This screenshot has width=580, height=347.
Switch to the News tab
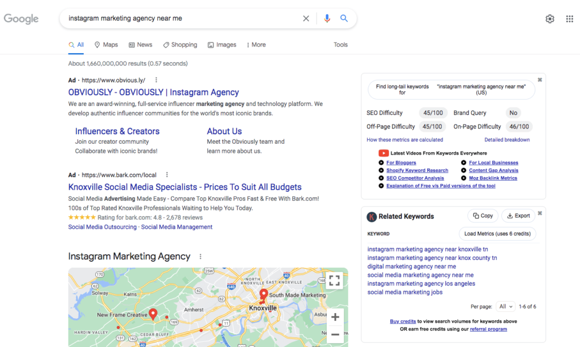(140, 45)
